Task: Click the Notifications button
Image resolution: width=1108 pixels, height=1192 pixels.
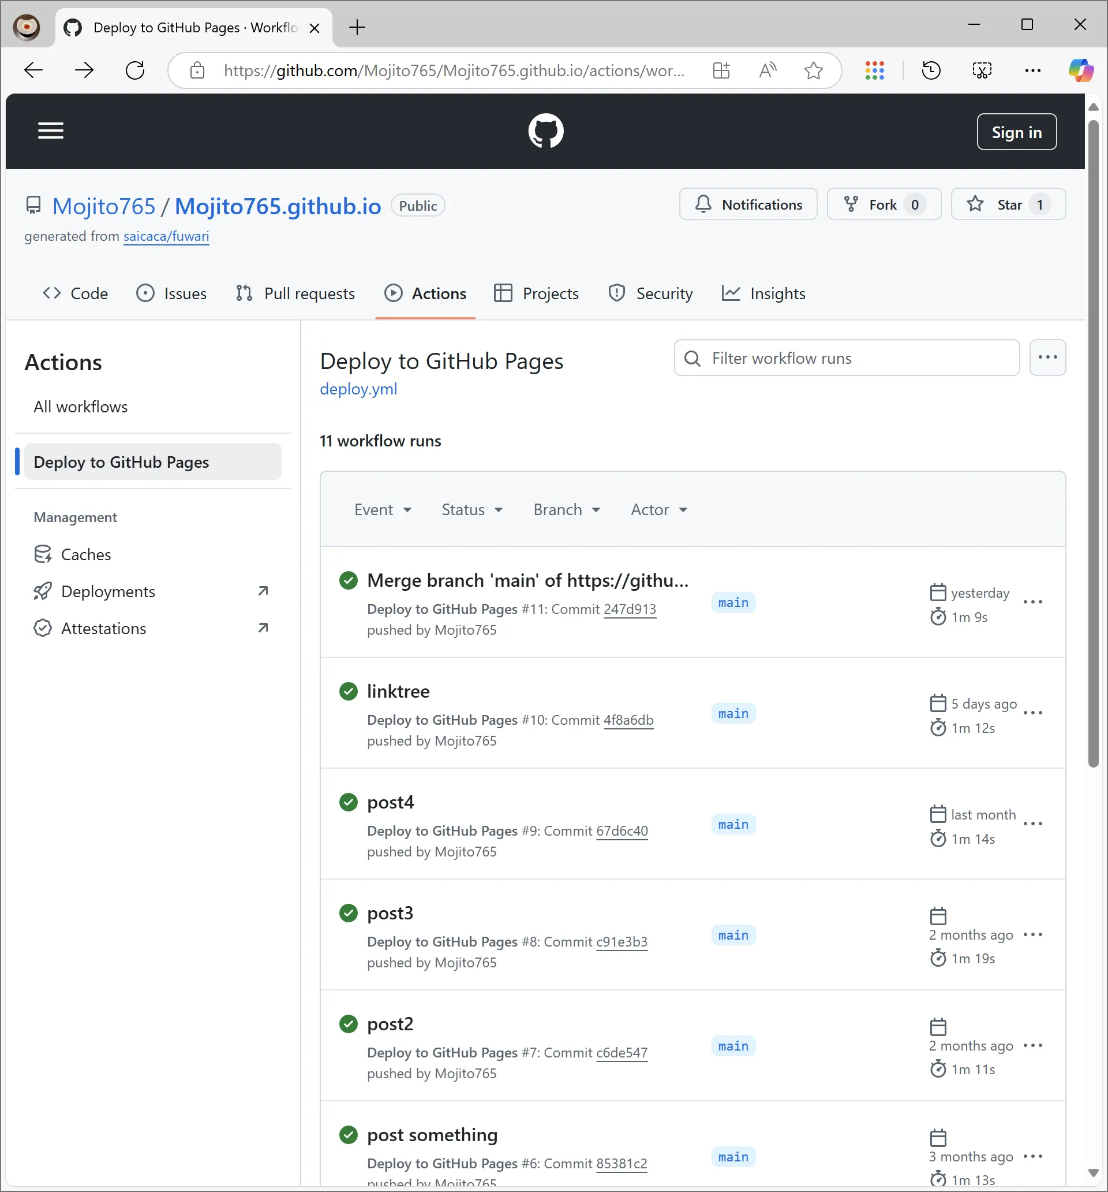Action: [x=748, y=204]
